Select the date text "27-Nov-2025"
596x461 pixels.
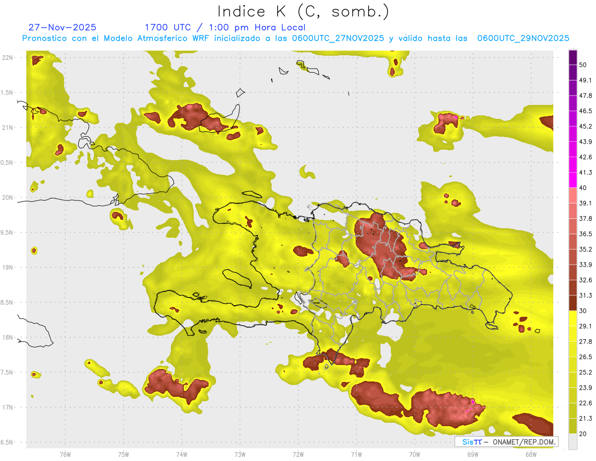(63, 27)
